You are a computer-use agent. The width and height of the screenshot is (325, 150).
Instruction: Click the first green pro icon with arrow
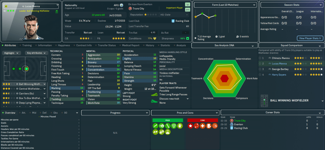pos(155,126)
